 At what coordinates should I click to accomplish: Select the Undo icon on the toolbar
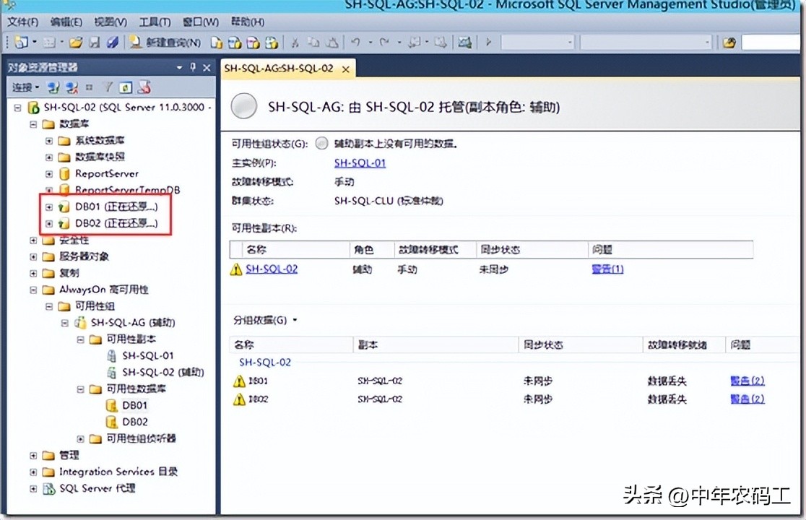pyautogui.click(x=355, y=43)
